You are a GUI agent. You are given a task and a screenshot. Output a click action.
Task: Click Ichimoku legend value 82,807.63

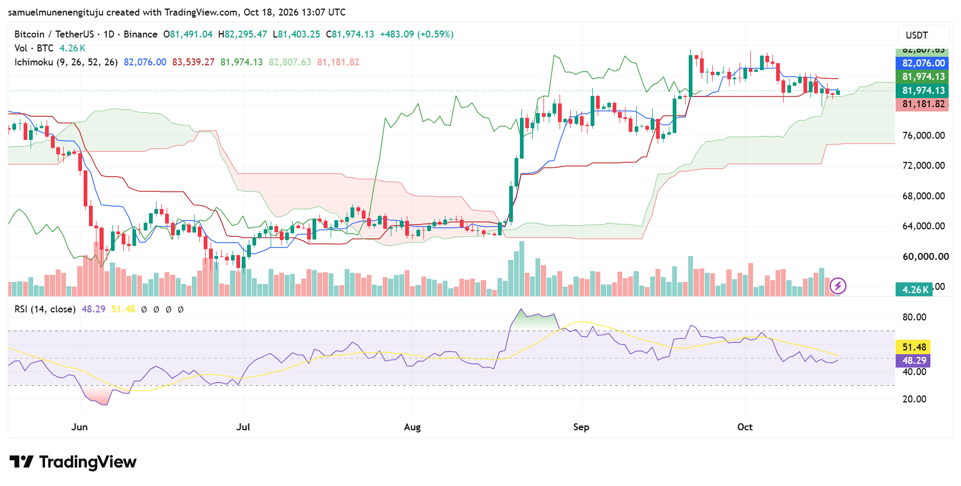[290, 62]
